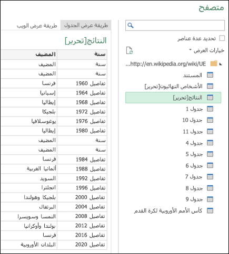Click the تفاصيل 2000 cell
The image size is (229, 254).
tap(82, 197)
